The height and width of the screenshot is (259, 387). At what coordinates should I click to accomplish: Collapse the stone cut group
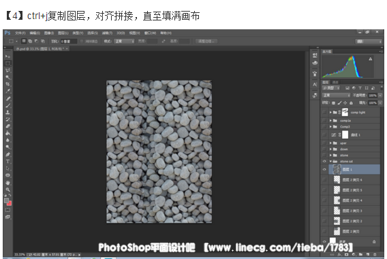[x=330, y=162]
